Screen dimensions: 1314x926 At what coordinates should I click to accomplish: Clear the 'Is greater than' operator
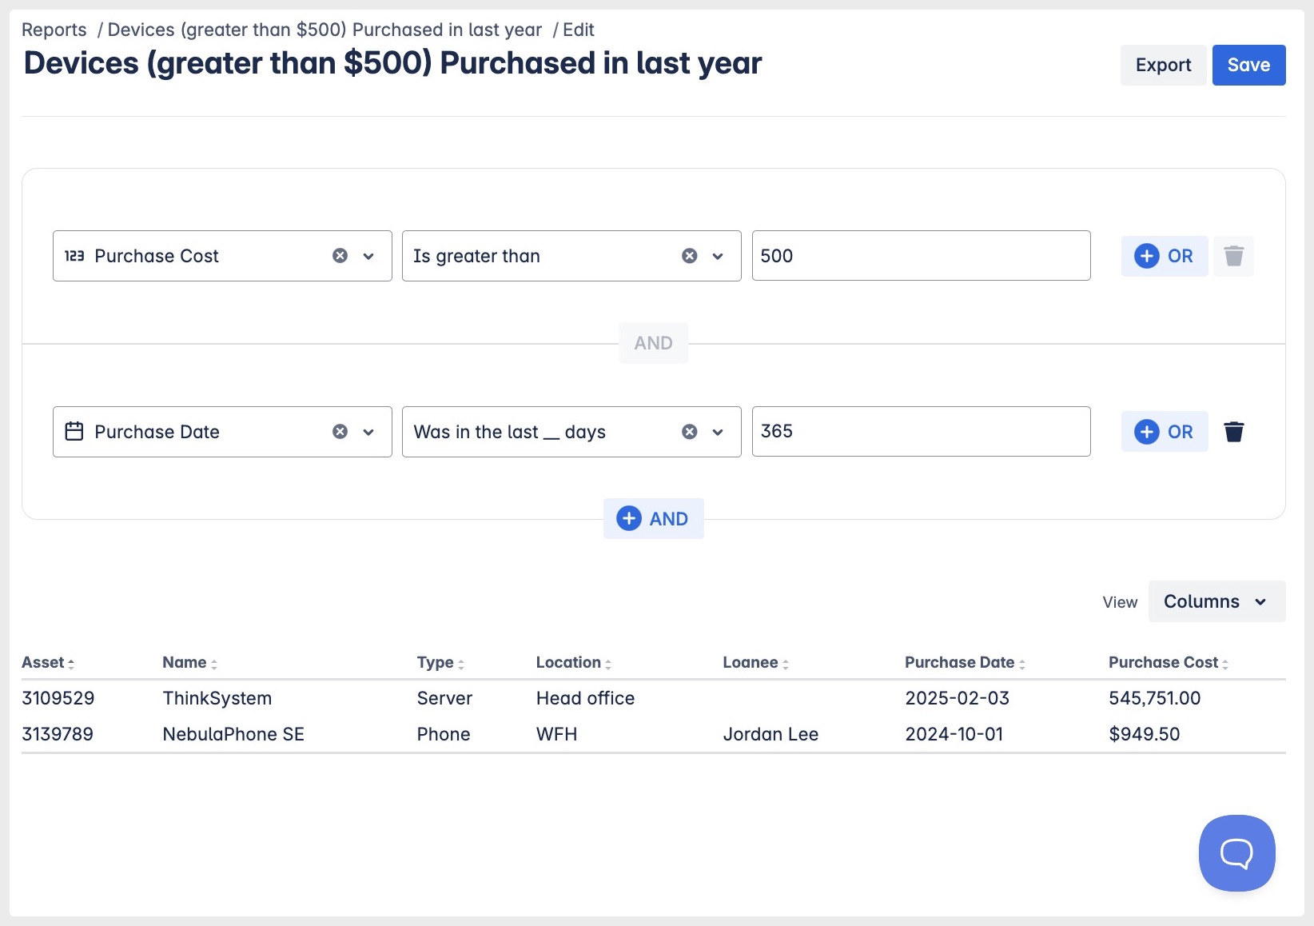(x=689, y=256)
